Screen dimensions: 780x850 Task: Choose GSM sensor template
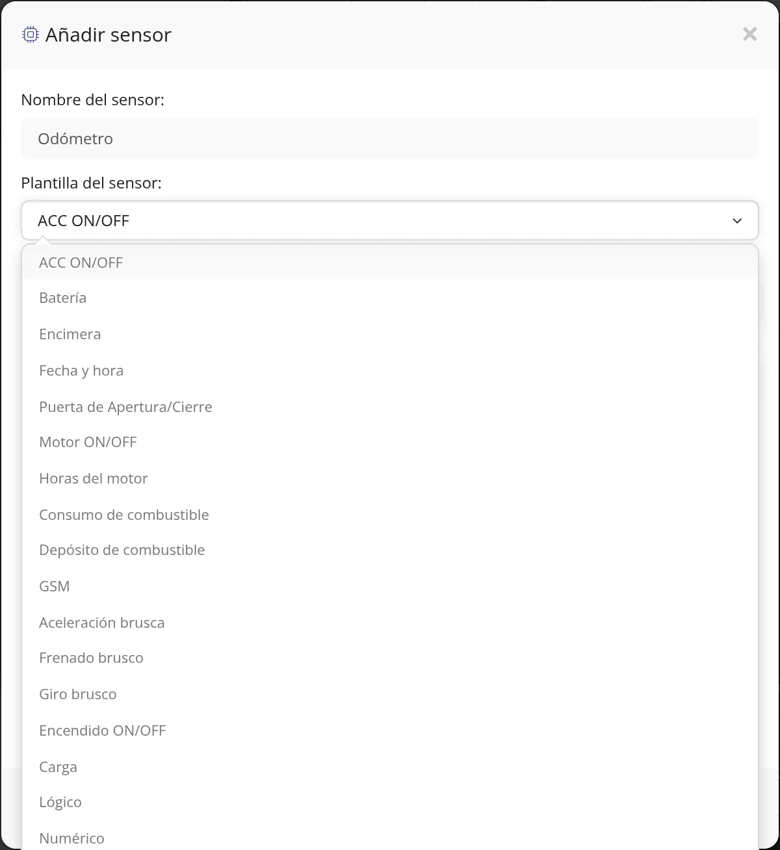coord(390,586)
